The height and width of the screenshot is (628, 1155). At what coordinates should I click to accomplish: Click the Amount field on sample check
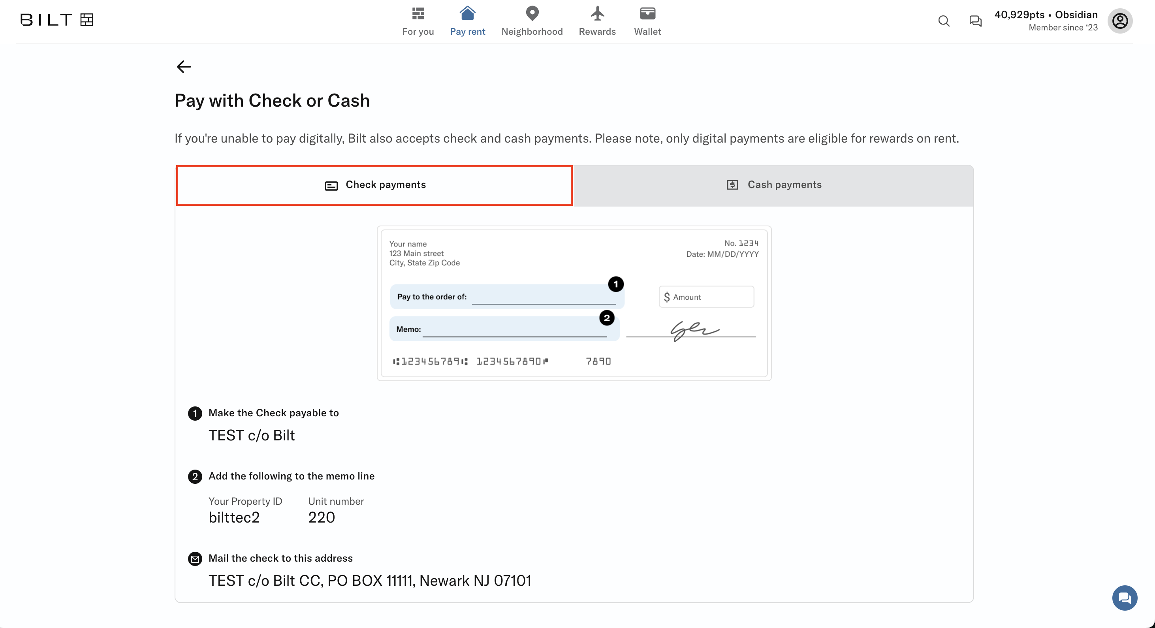[707, 297]
